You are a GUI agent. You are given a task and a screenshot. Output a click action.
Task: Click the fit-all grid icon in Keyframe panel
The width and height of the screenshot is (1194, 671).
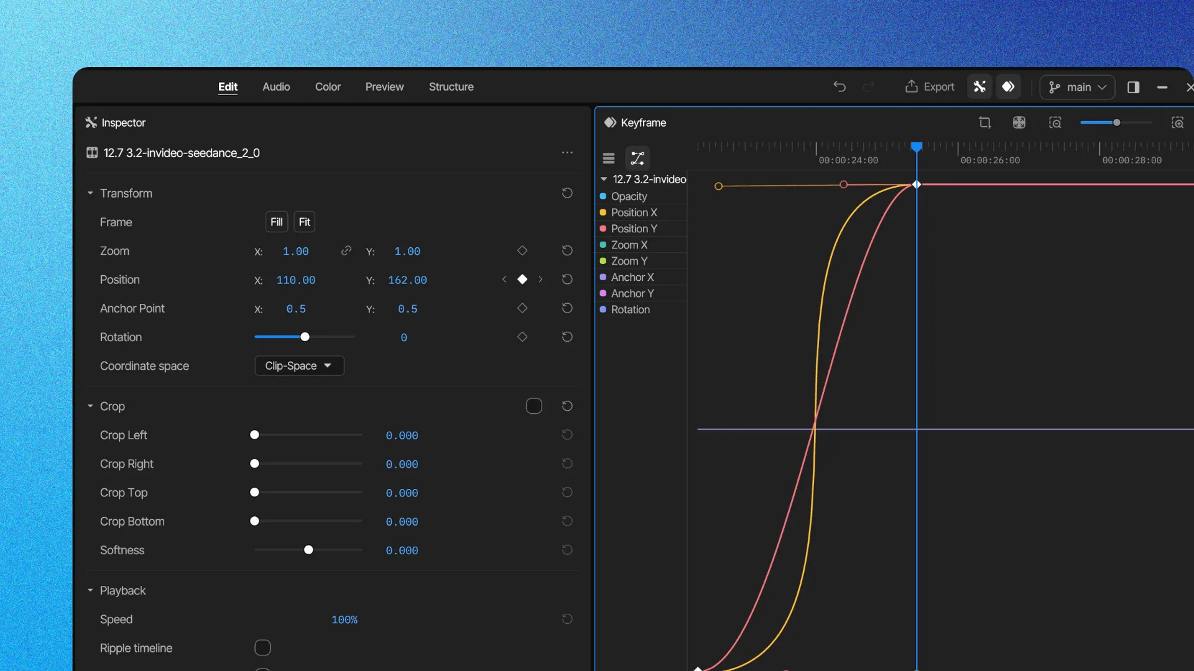1019,123
